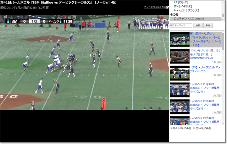Open the Rise (2/5) video thumbnail
227x144 pixels.
pos(180,90)
